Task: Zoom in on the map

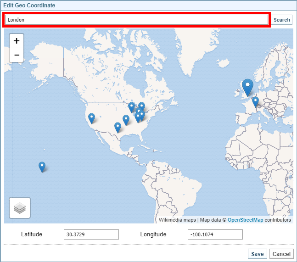Action: coord(17,41)
